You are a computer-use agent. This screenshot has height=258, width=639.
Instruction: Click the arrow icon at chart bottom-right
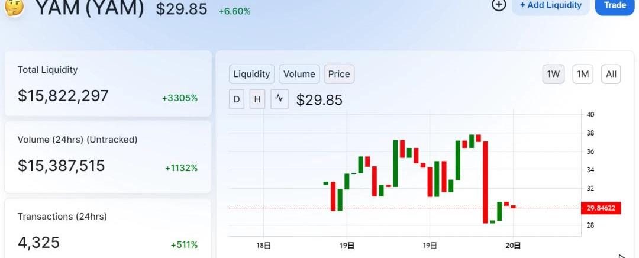622,256
